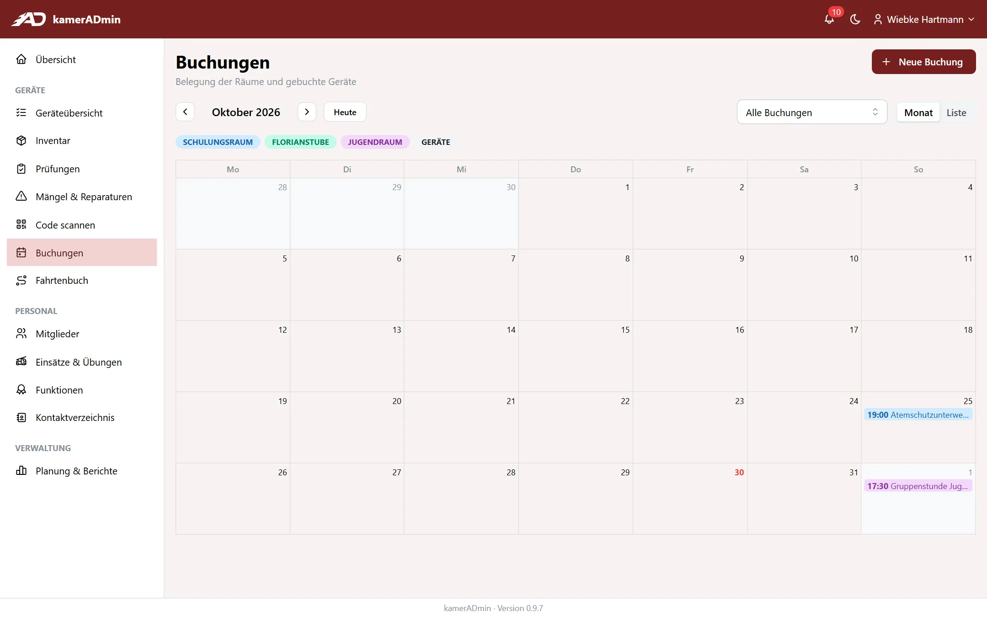Open the 19:00 Atemschutzunterweisung booking
Screen dimensions: 987x617
pyautogui.click(x=918, y=415)
